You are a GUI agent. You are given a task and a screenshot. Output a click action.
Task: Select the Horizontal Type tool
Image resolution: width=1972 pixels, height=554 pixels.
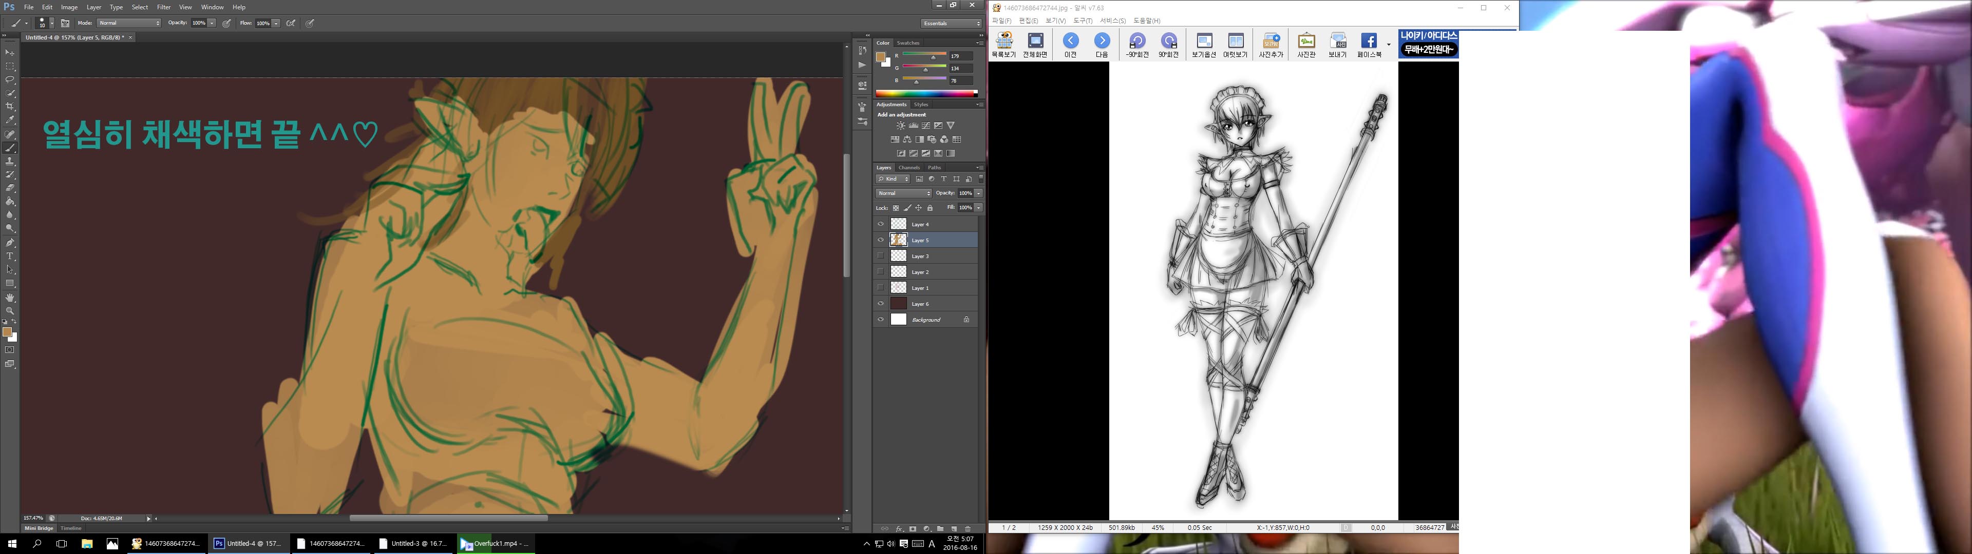point(10,256)
